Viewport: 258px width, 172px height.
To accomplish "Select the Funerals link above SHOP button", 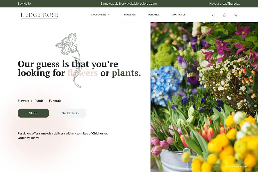I will (55, 101).
